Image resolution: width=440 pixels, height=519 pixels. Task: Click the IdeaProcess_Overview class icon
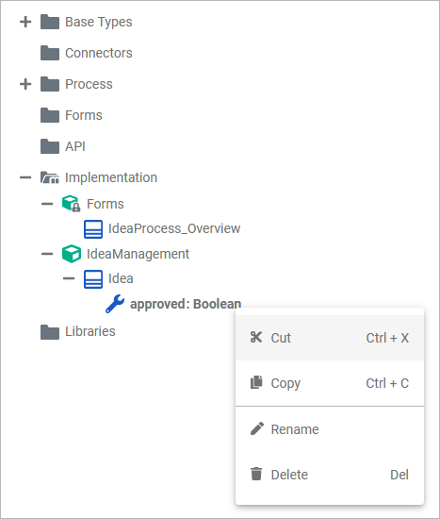point(93,229)
